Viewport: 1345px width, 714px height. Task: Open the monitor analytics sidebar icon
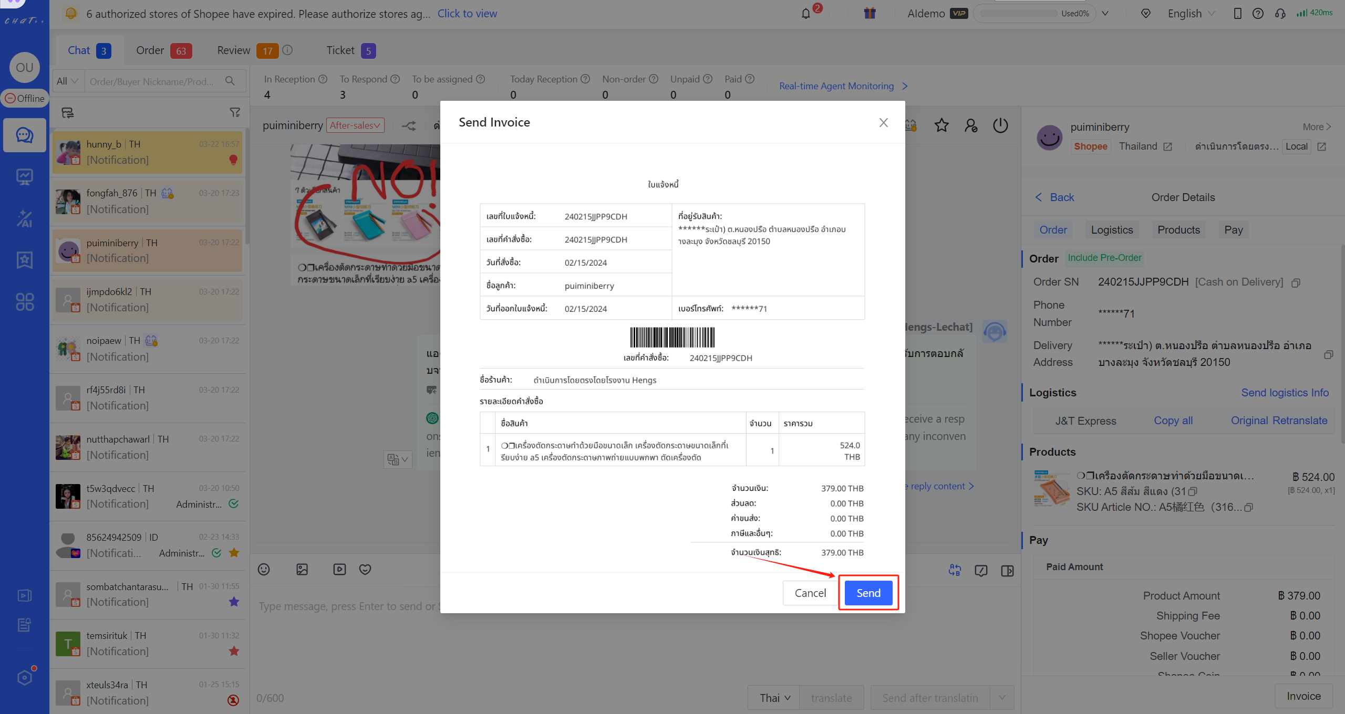click(25, 177)
